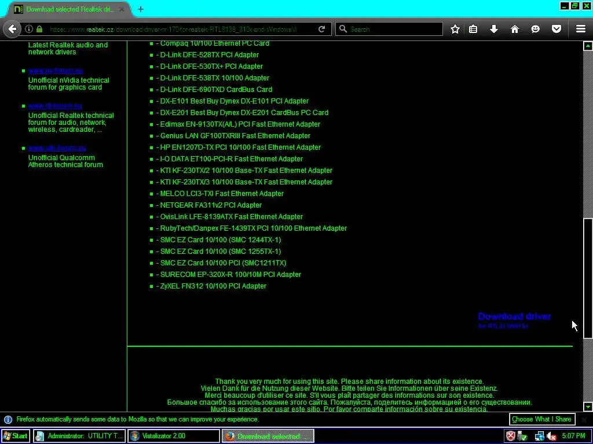
Task: Open the Windows Start menu
Action: [16, 436]
